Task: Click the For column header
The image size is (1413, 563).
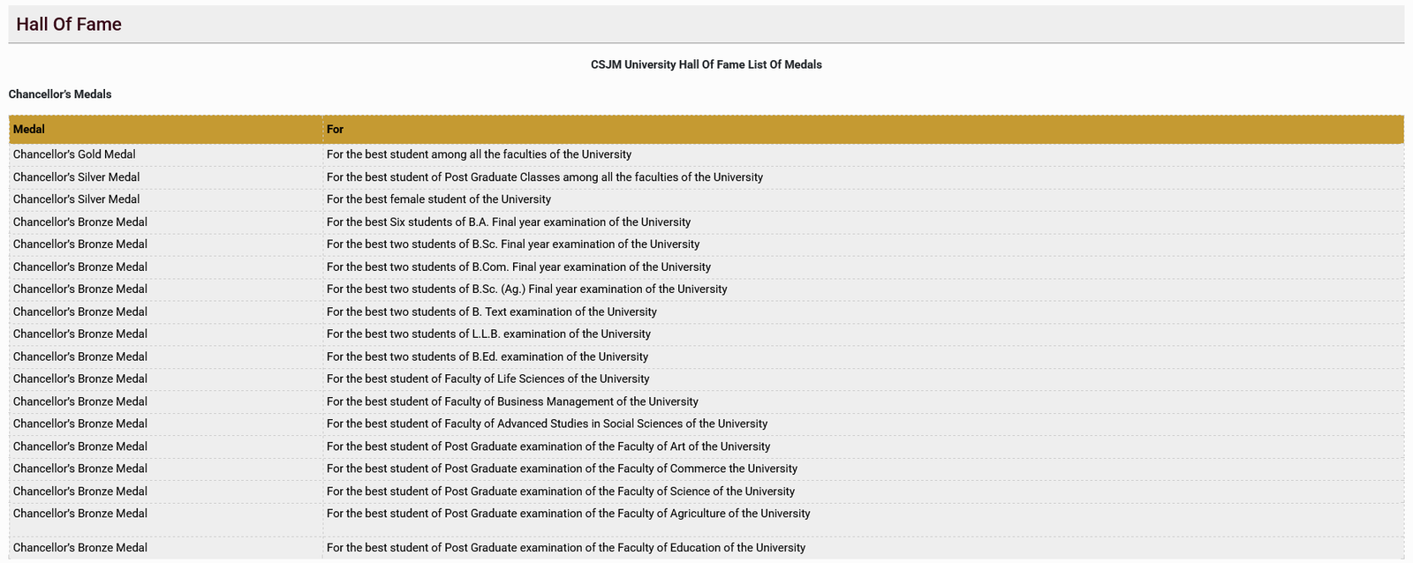Action: (335, 130)
